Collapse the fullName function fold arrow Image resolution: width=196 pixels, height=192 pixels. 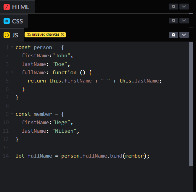[12, 72]
